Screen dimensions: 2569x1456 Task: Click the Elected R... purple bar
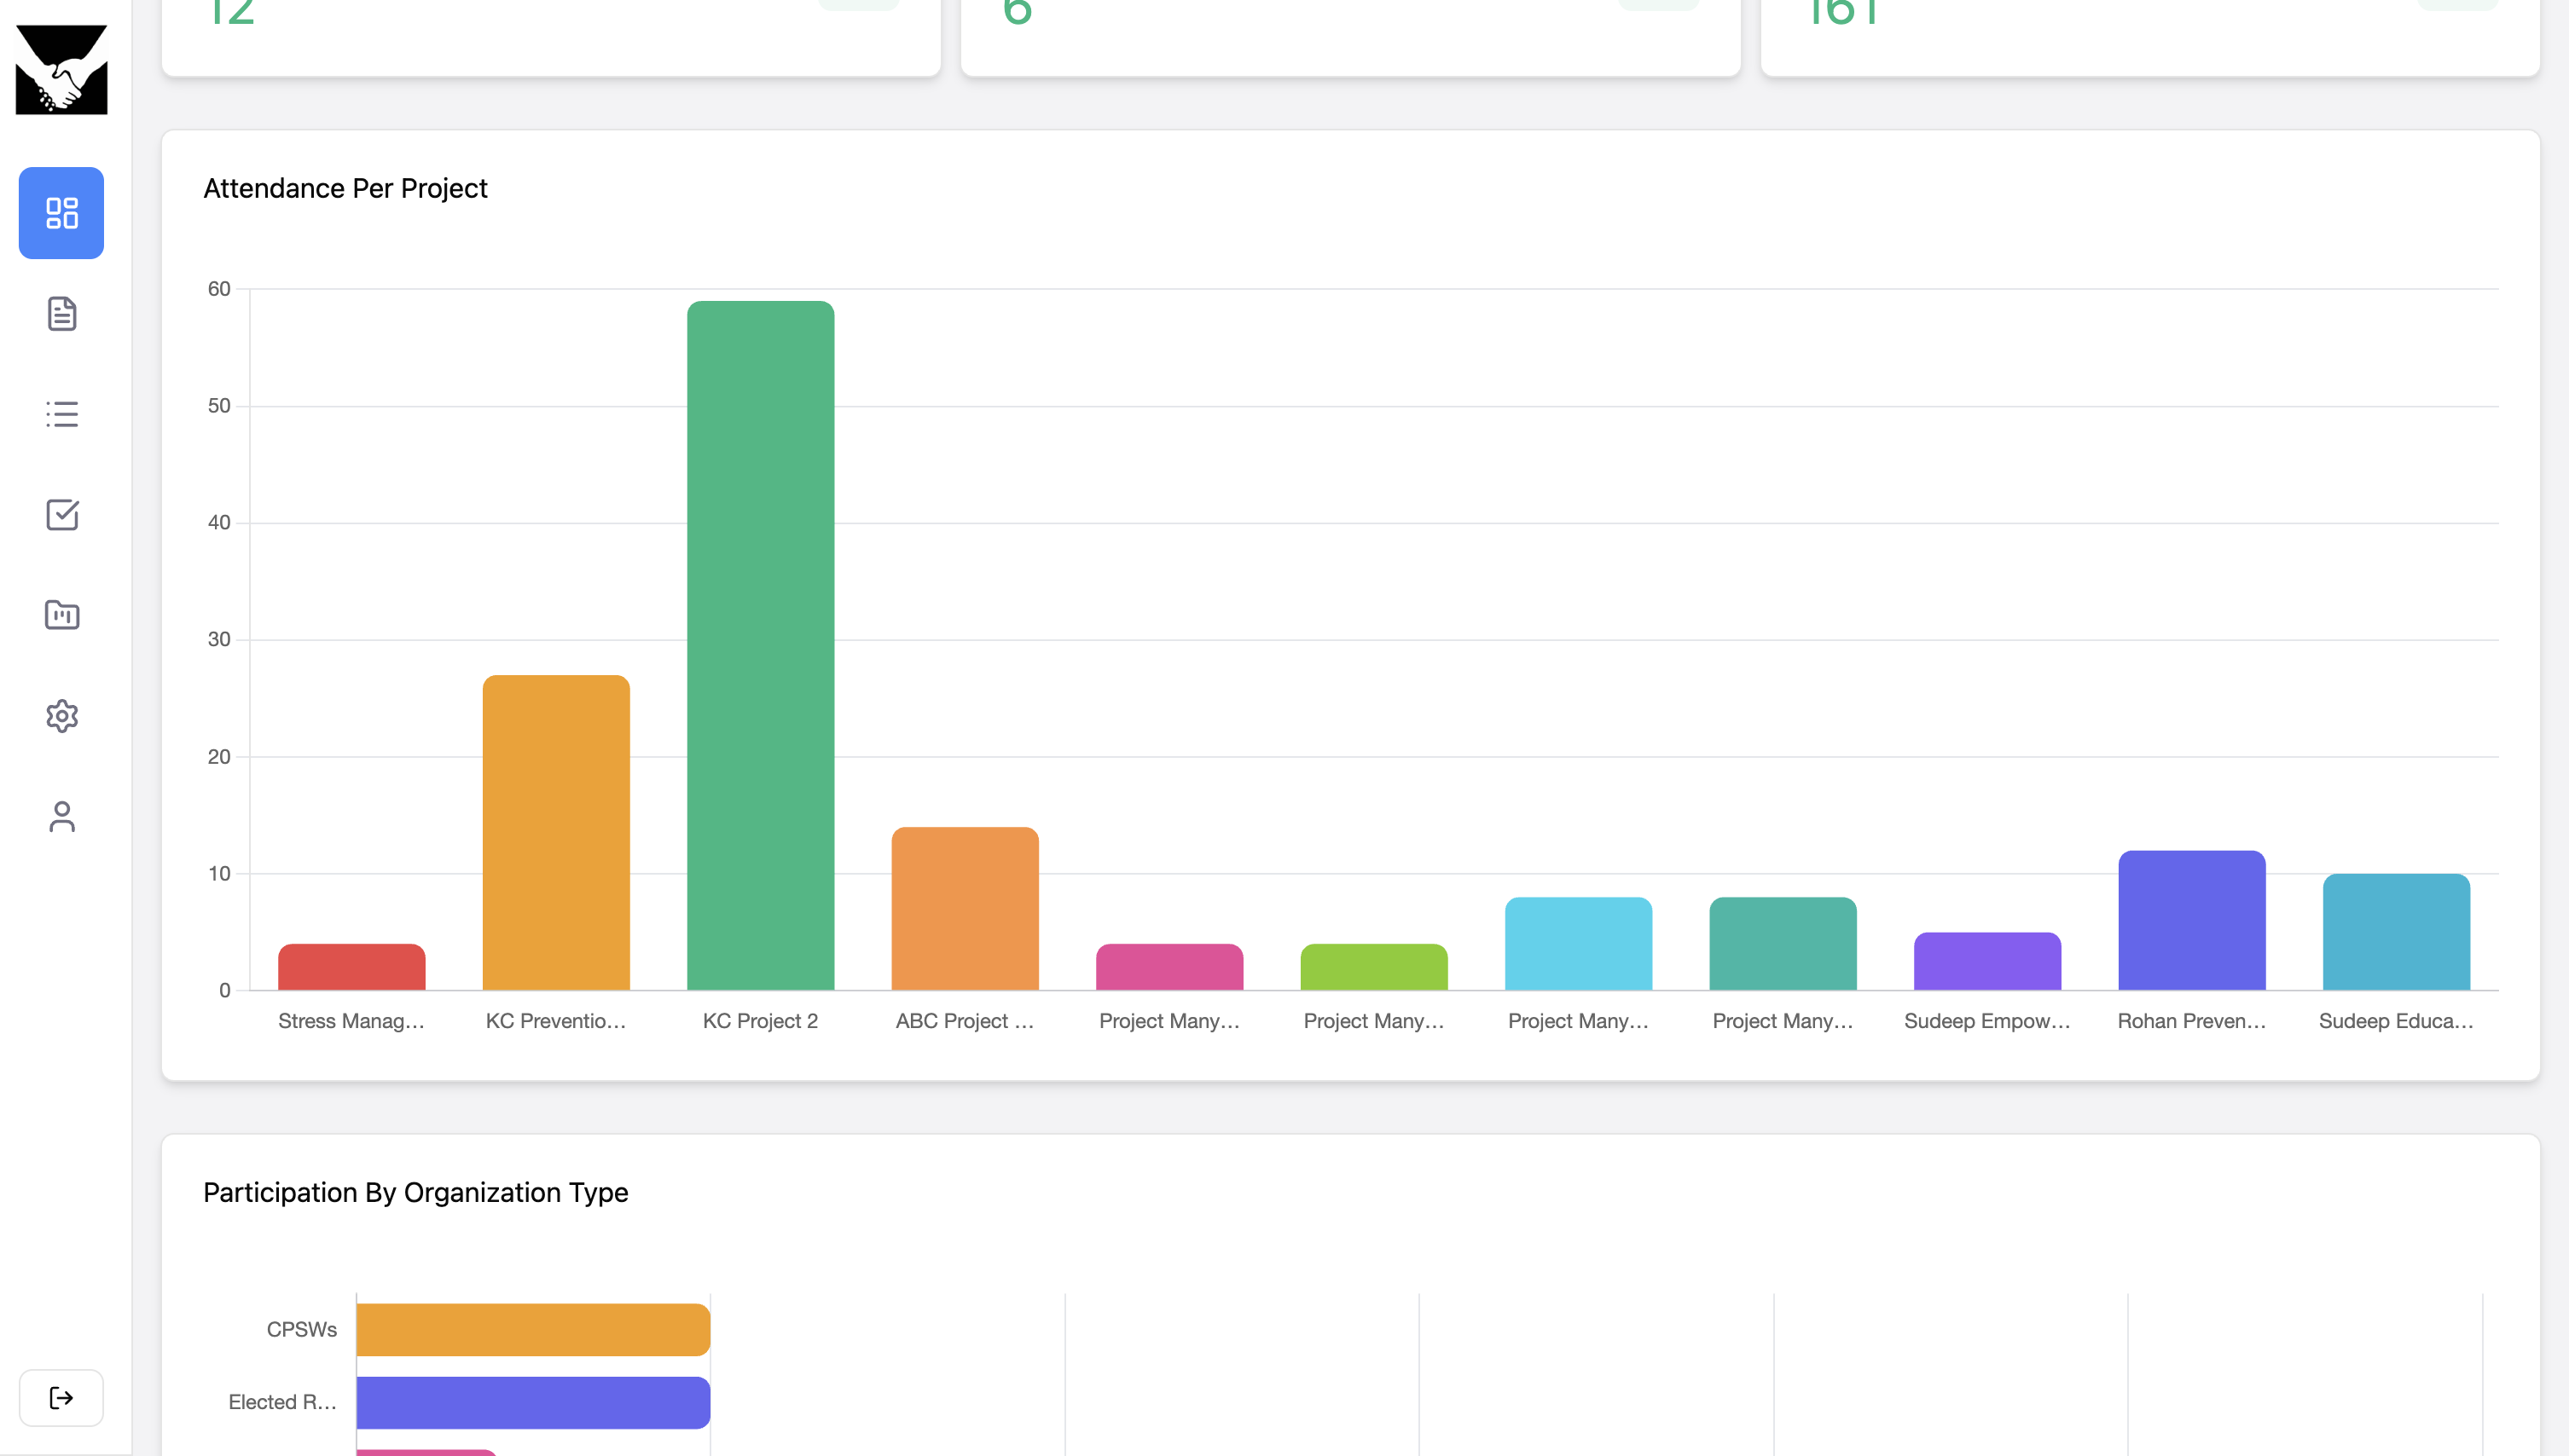[x=533, y=1402]
